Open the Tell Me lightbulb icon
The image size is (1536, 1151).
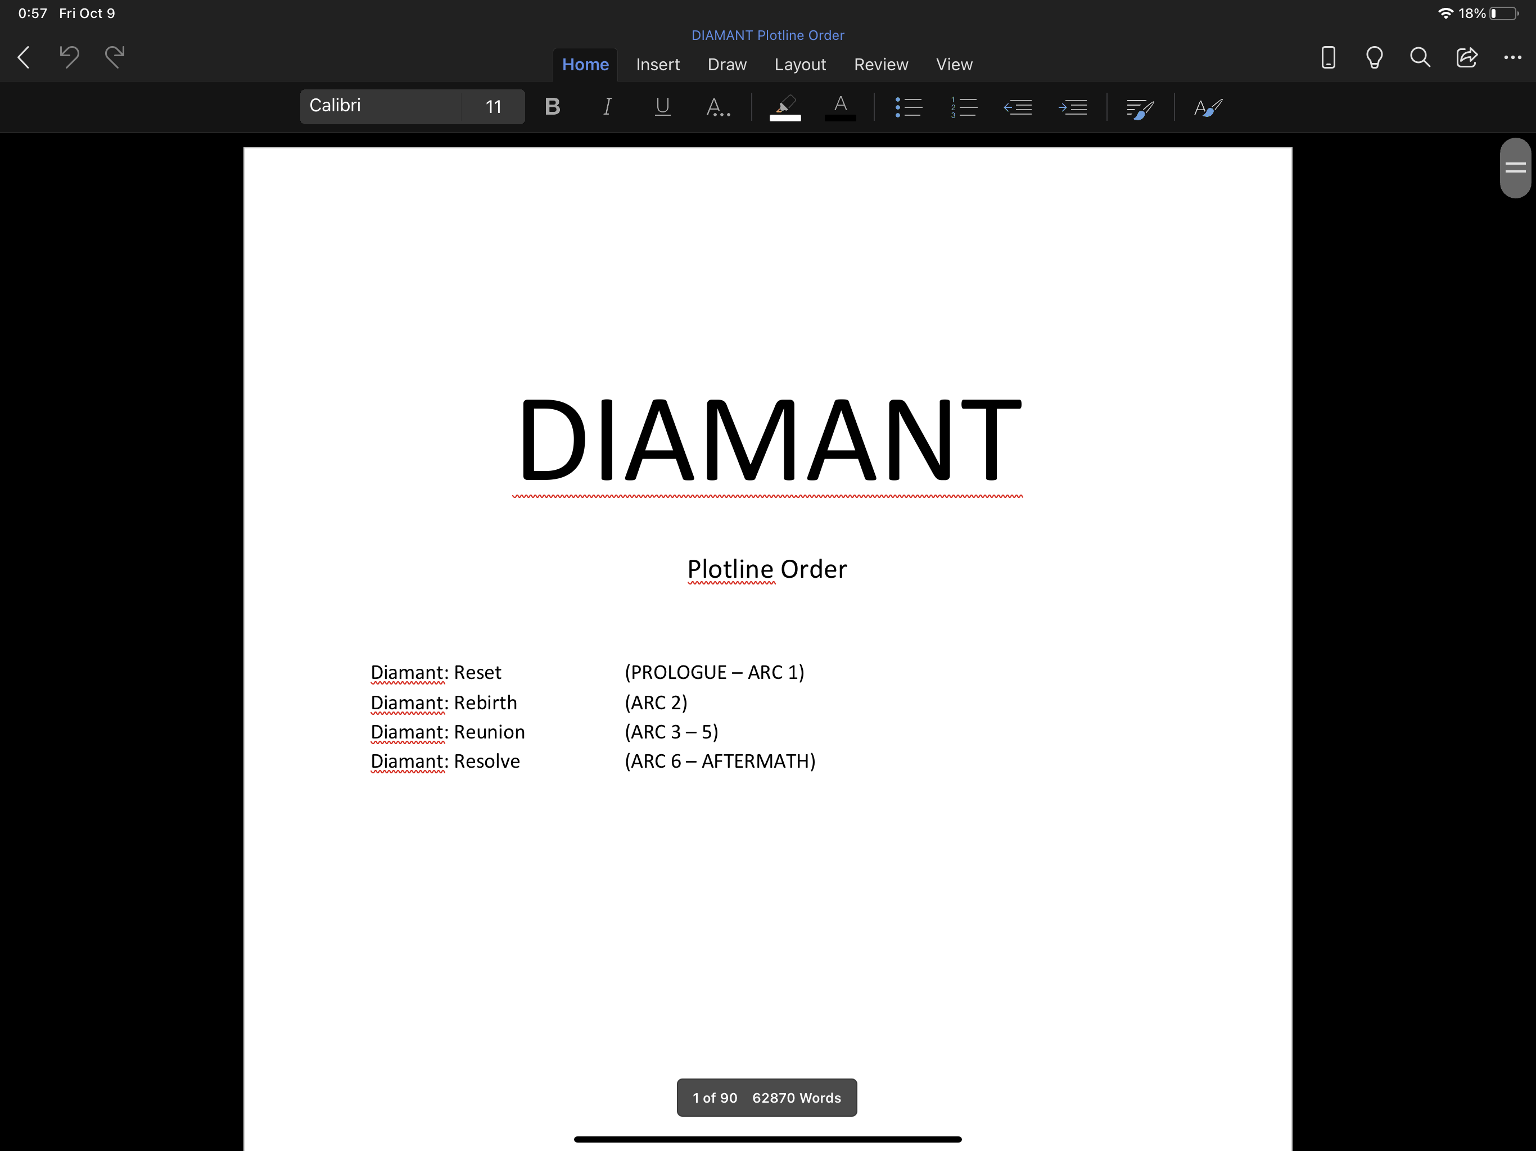1374,57
